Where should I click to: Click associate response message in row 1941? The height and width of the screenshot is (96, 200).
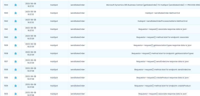coord(162,29)
